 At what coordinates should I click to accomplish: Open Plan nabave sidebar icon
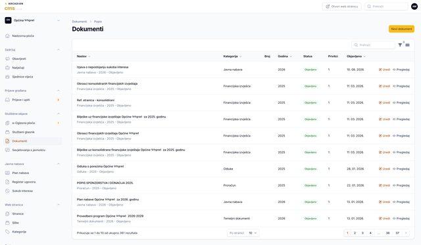coord(7,173)
